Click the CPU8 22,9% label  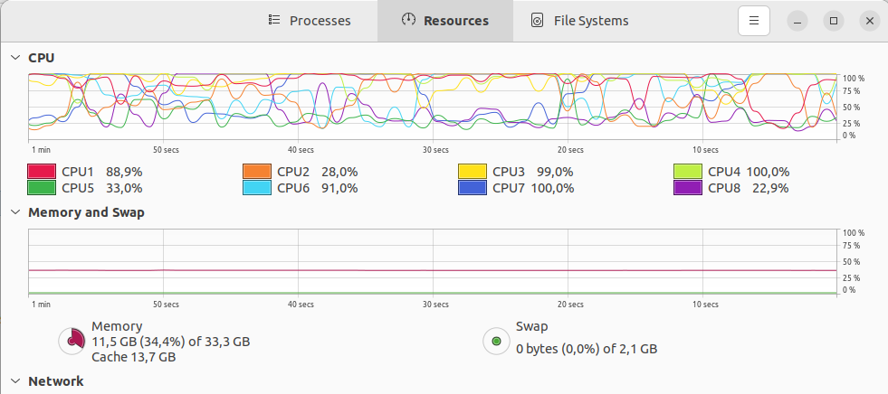[x=749, y=188]
